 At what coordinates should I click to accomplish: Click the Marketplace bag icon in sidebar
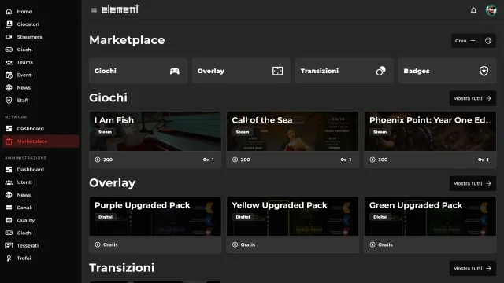9,141
